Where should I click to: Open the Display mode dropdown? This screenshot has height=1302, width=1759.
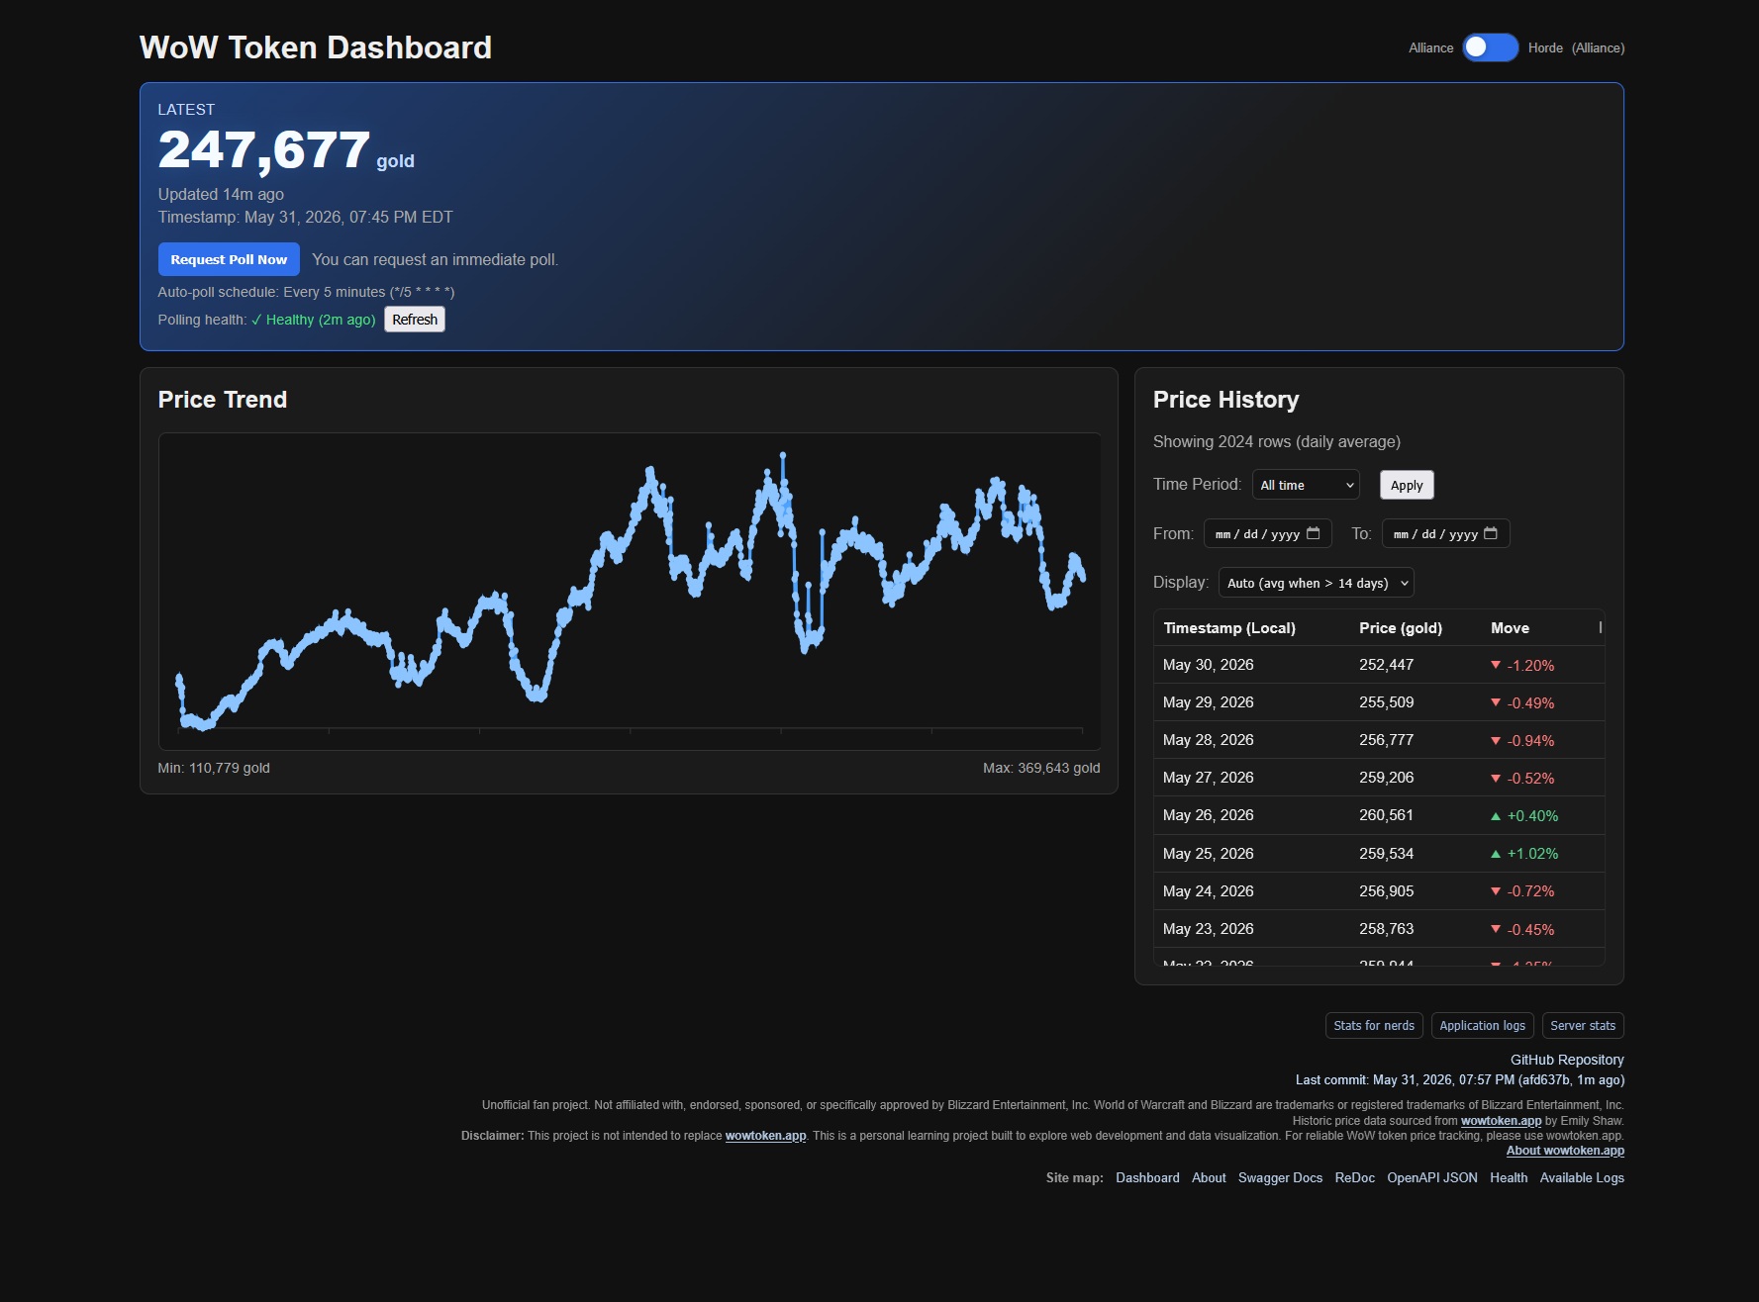(x=1316, y=583)
